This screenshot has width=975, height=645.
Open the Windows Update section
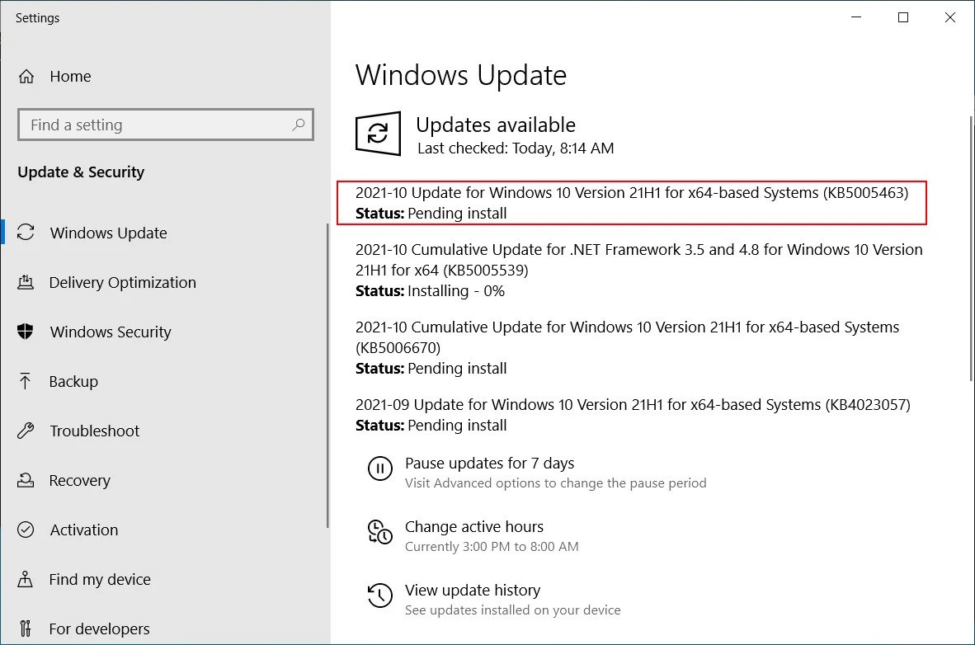pyautogui.click(x=108, y=233)
